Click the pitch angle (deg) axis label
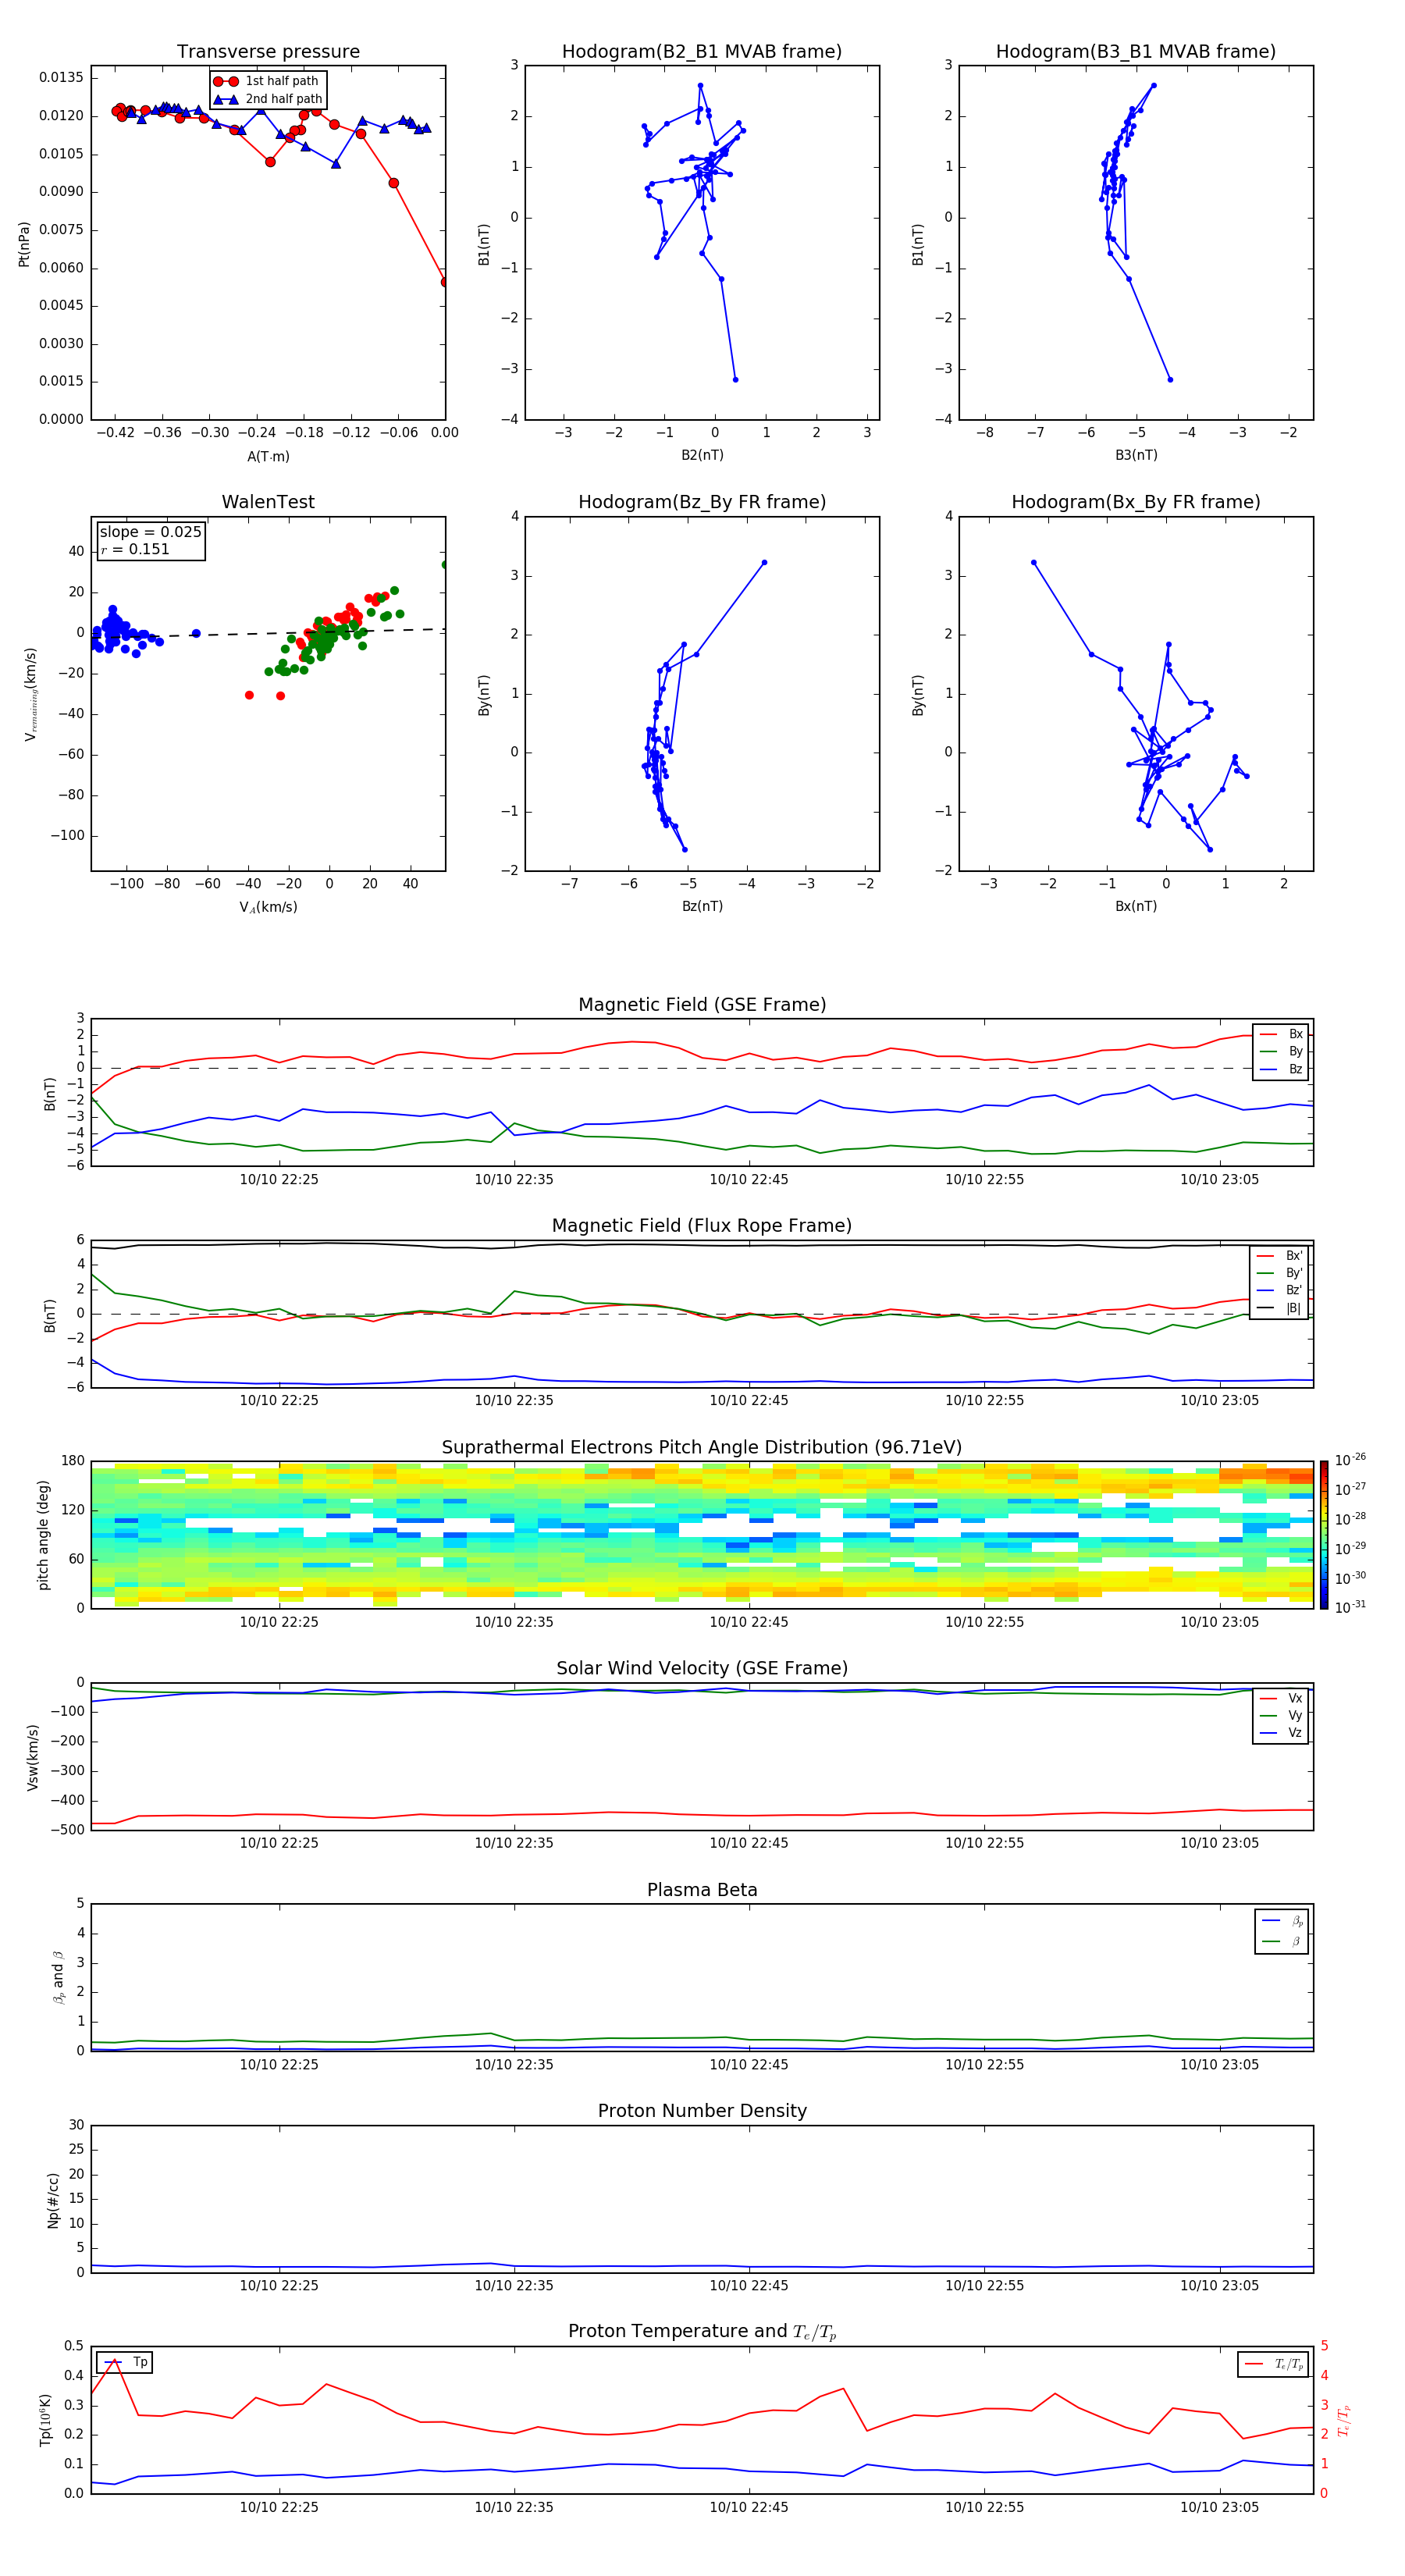 43,1535
